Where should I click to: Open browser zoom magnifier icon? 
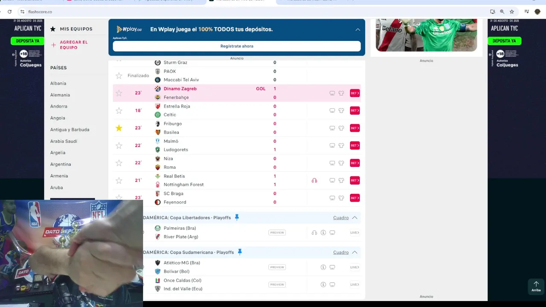point(502,12)
